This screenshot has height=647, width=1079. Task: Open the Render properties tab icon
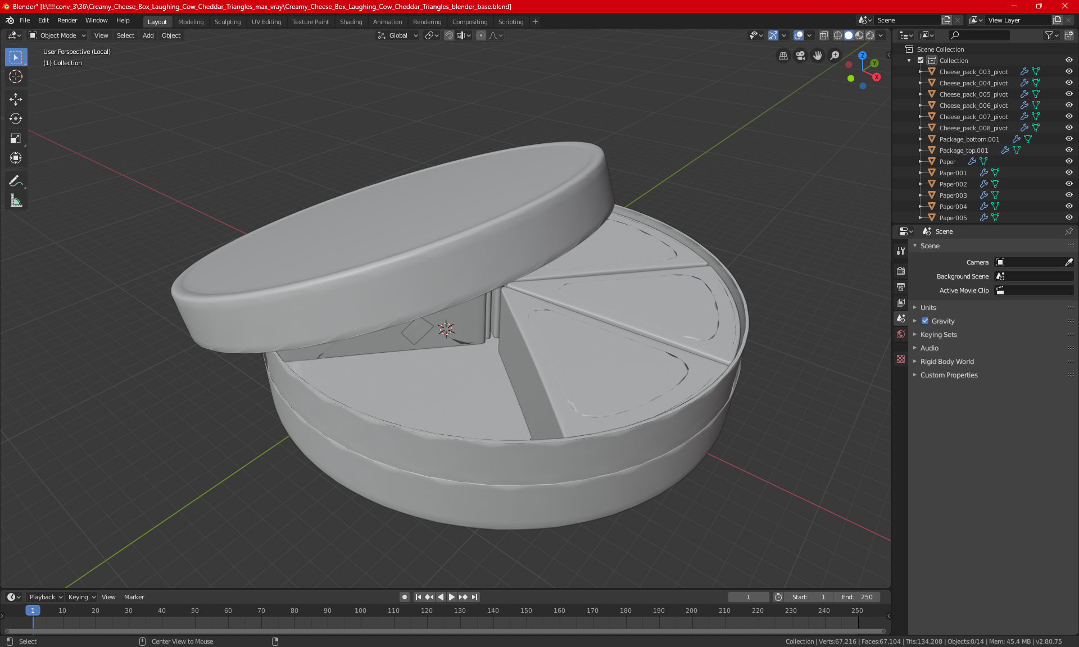[x=901, y=271]
